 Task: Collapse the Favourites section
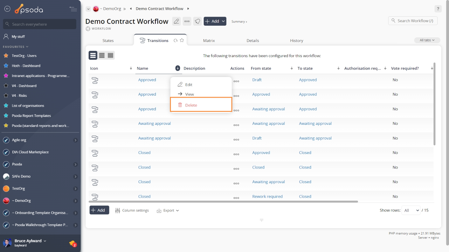[x=16, y=47]
